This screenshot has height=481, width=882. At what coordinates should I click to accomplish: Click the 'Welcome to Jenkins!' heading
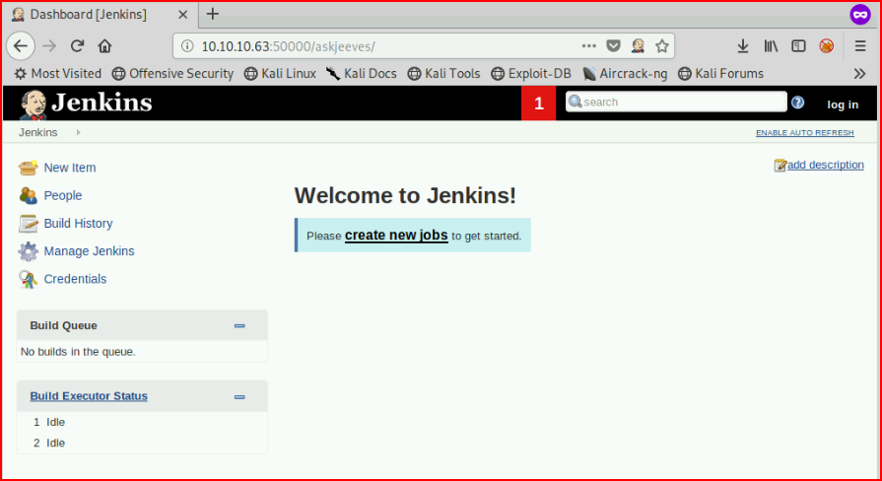tap(405, 196)
